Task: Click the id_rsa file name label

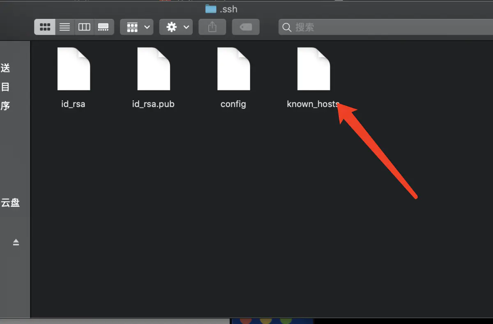Action: click(x=73, y=104)
